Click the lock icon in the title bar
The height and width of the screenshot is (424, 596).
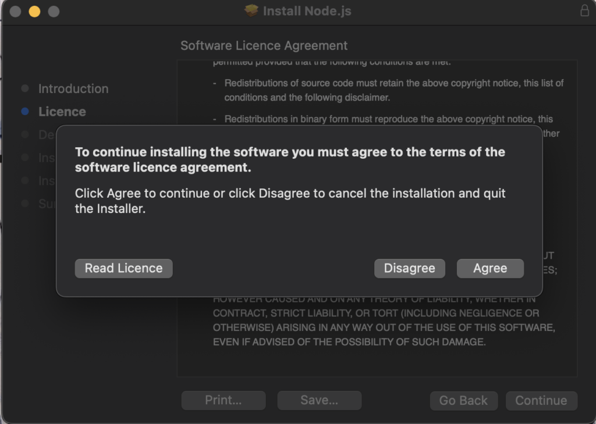[x=585, y=10]
